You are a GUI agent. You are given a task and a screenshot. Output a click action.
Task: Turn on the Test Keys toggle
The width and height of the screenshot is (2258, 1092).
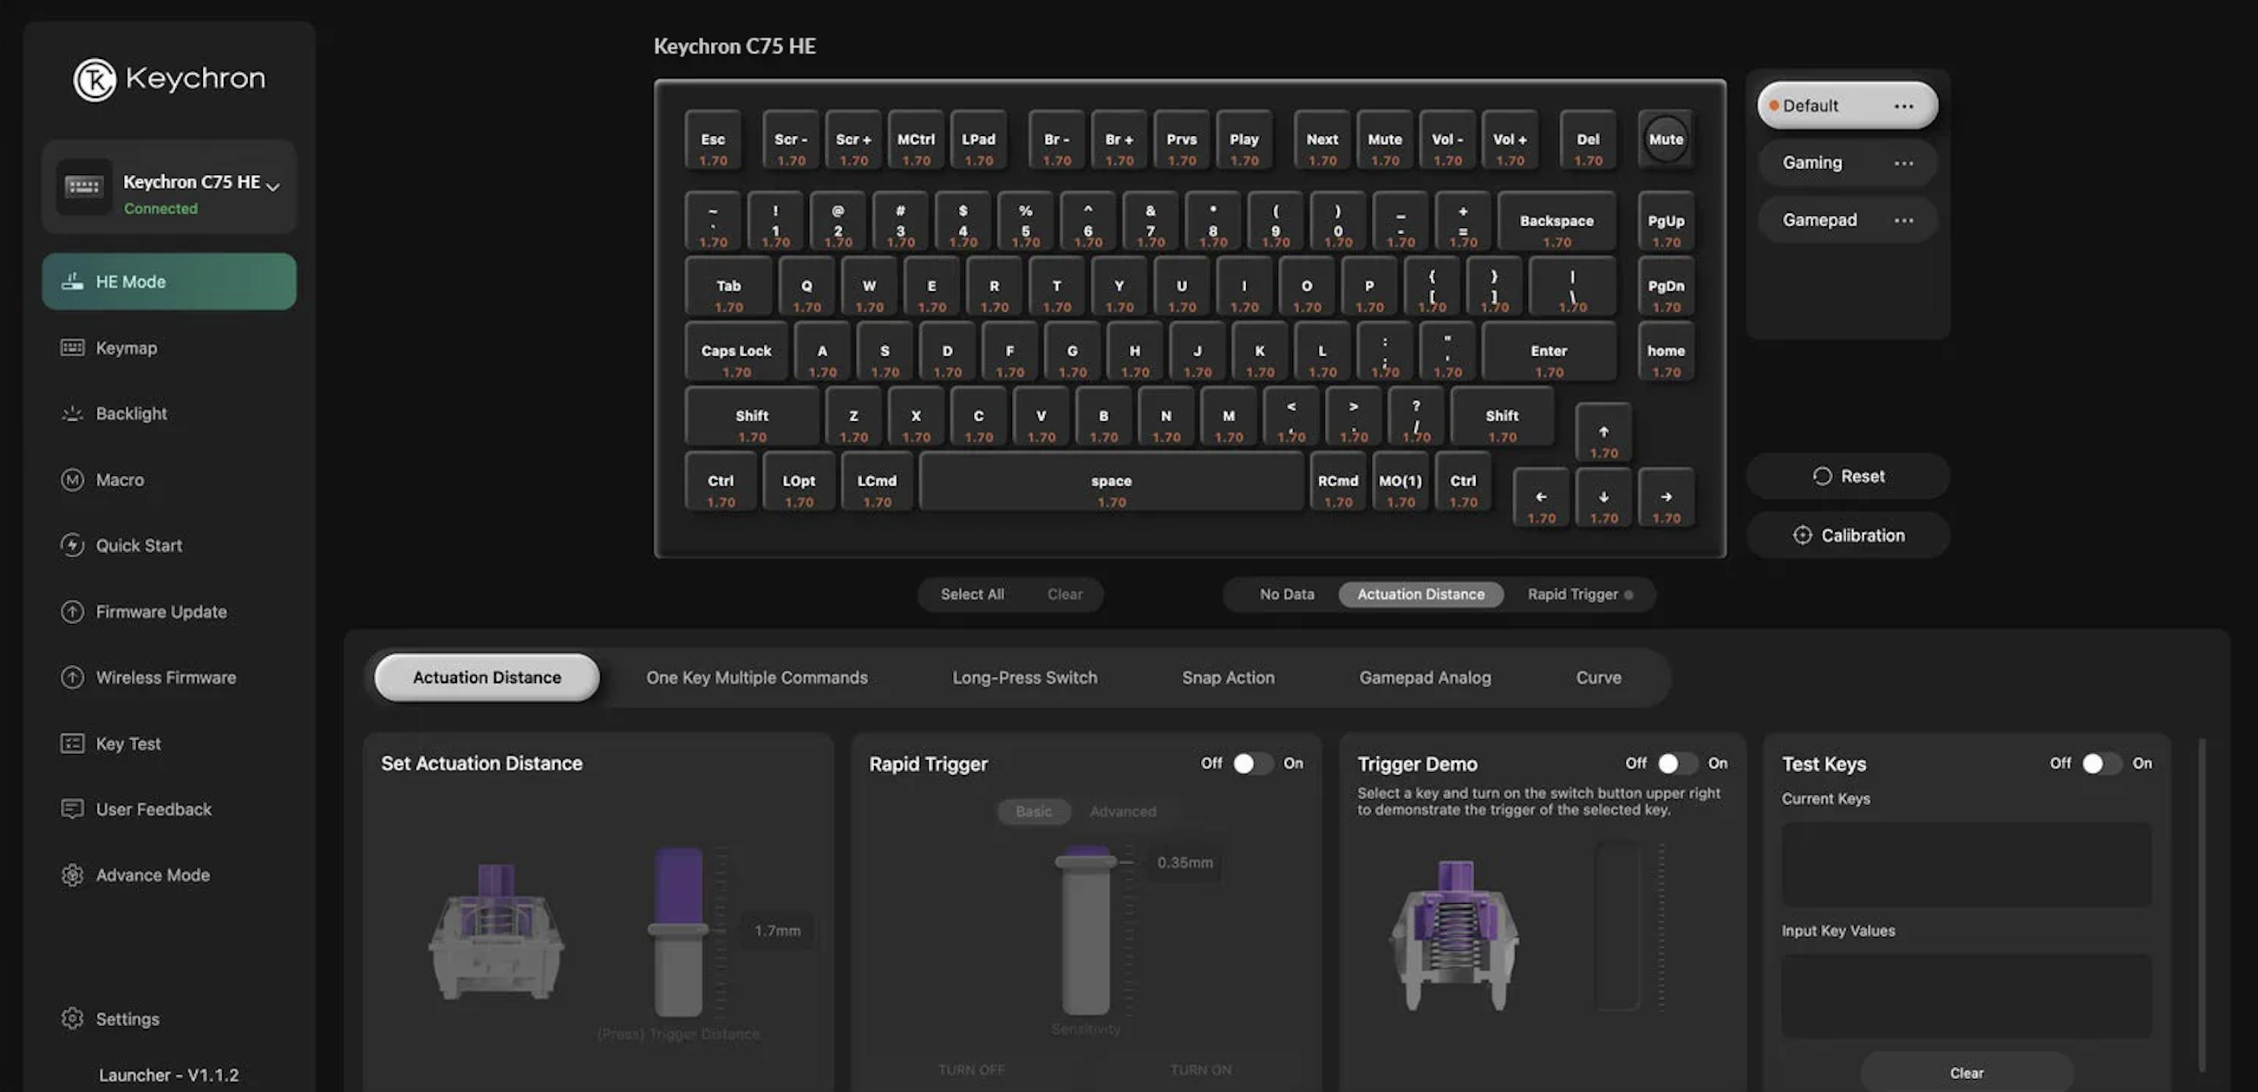pyautogui.click(x=2101, y=764)
